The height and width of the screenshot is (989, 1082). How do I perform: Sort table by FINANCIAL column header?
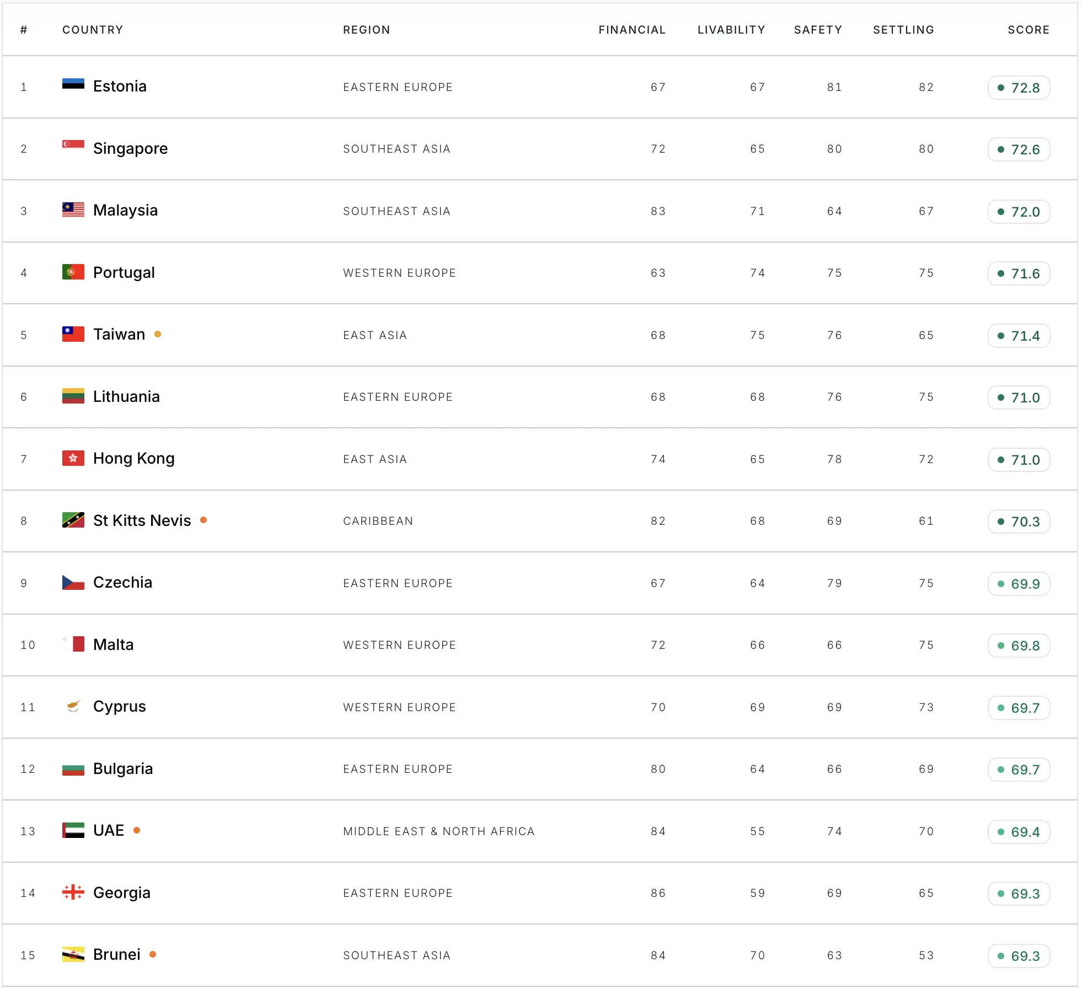coord(632,30)
